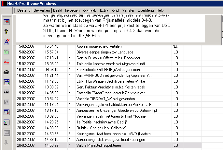This screenshot has height=150, width=223.
Task: Select row 'Vervangen regels niet tonen bij Print 'Nog nie'
Action: [x=109, y=116]
